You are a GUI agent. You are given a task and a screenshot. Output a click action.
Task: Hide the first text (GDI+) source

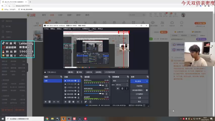tap(75, 81)
